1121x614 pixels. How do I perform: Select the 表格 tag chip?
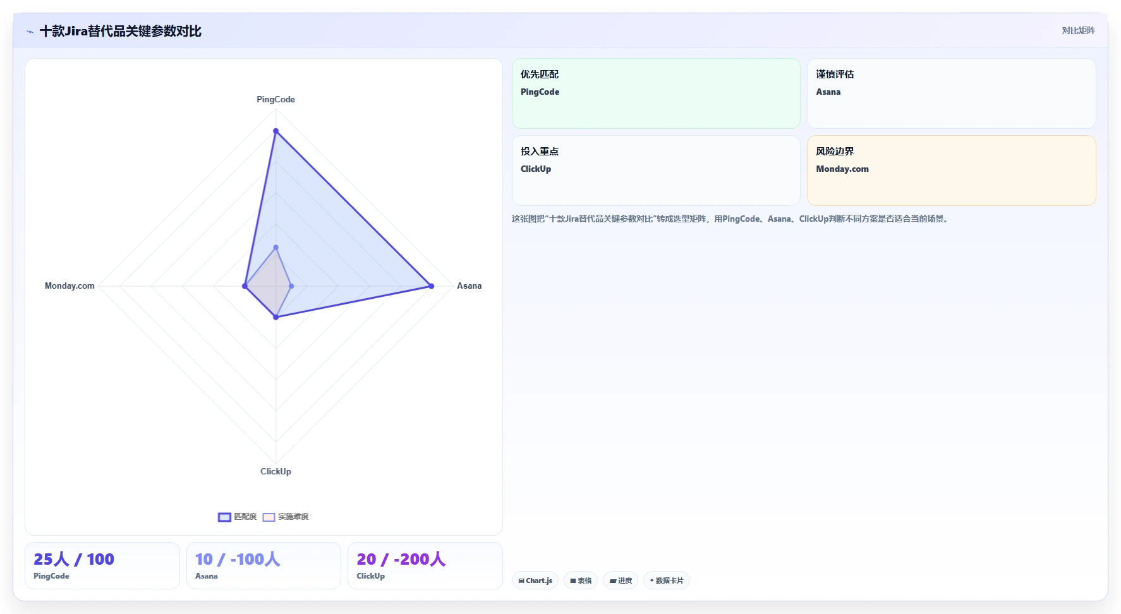tap(581, 581)
